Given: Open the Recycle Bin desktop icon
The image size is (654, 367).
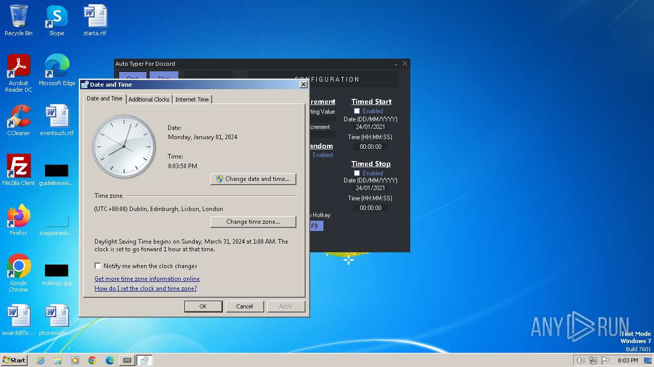Looking at the screenshot, I should point(18,21).
